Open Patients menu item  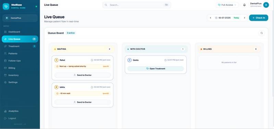[20, 54]
